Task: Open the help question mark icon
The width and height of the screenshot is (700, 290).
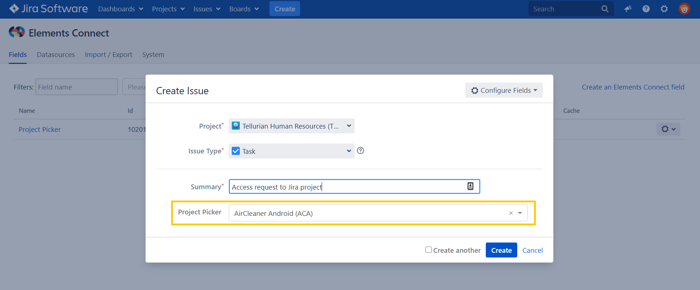Action: [646, 9]
